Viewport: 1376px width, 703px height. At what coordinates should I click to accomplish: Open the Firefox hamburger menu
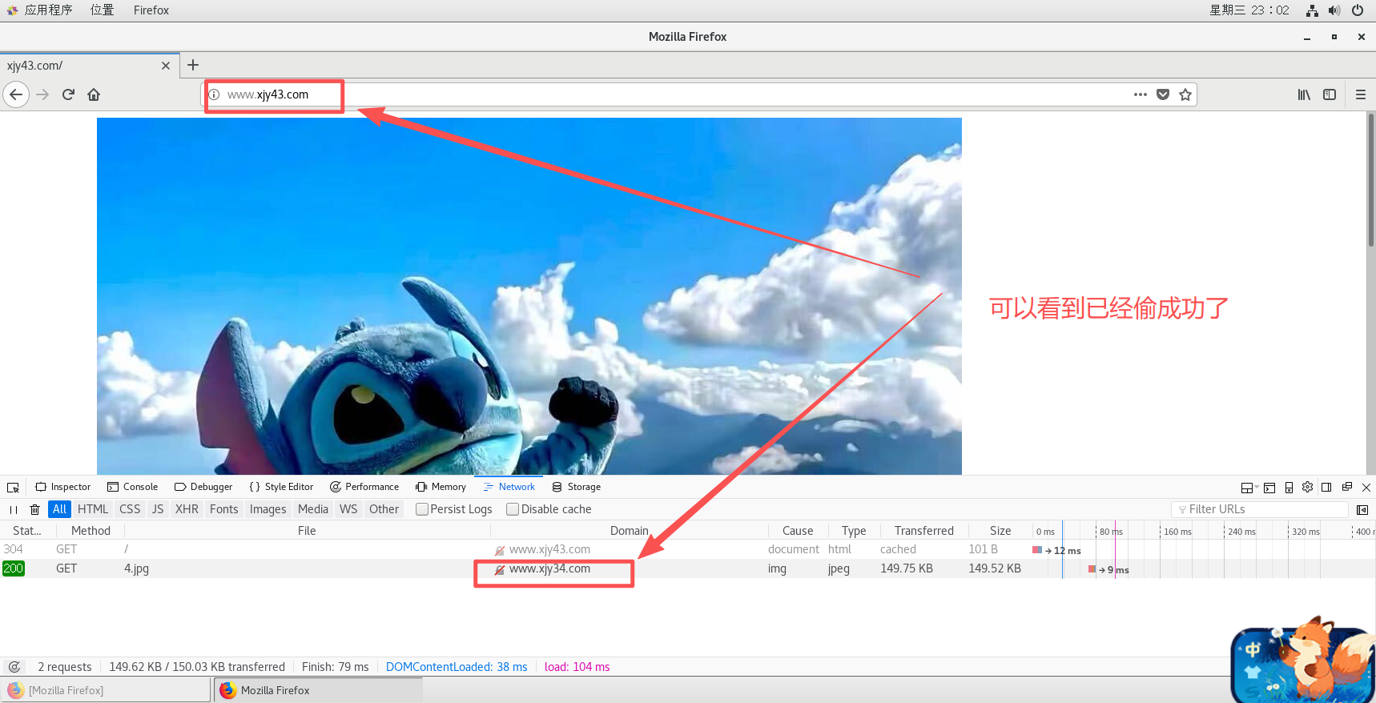[1360, 94]
